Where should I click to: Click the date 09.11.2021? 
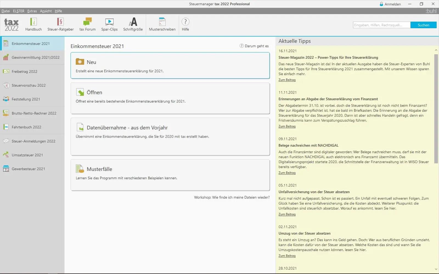tap(288, 139)
